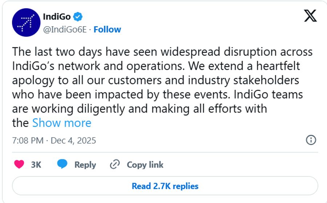
Task: Click the heart like icon
Action: coord(19,164)
